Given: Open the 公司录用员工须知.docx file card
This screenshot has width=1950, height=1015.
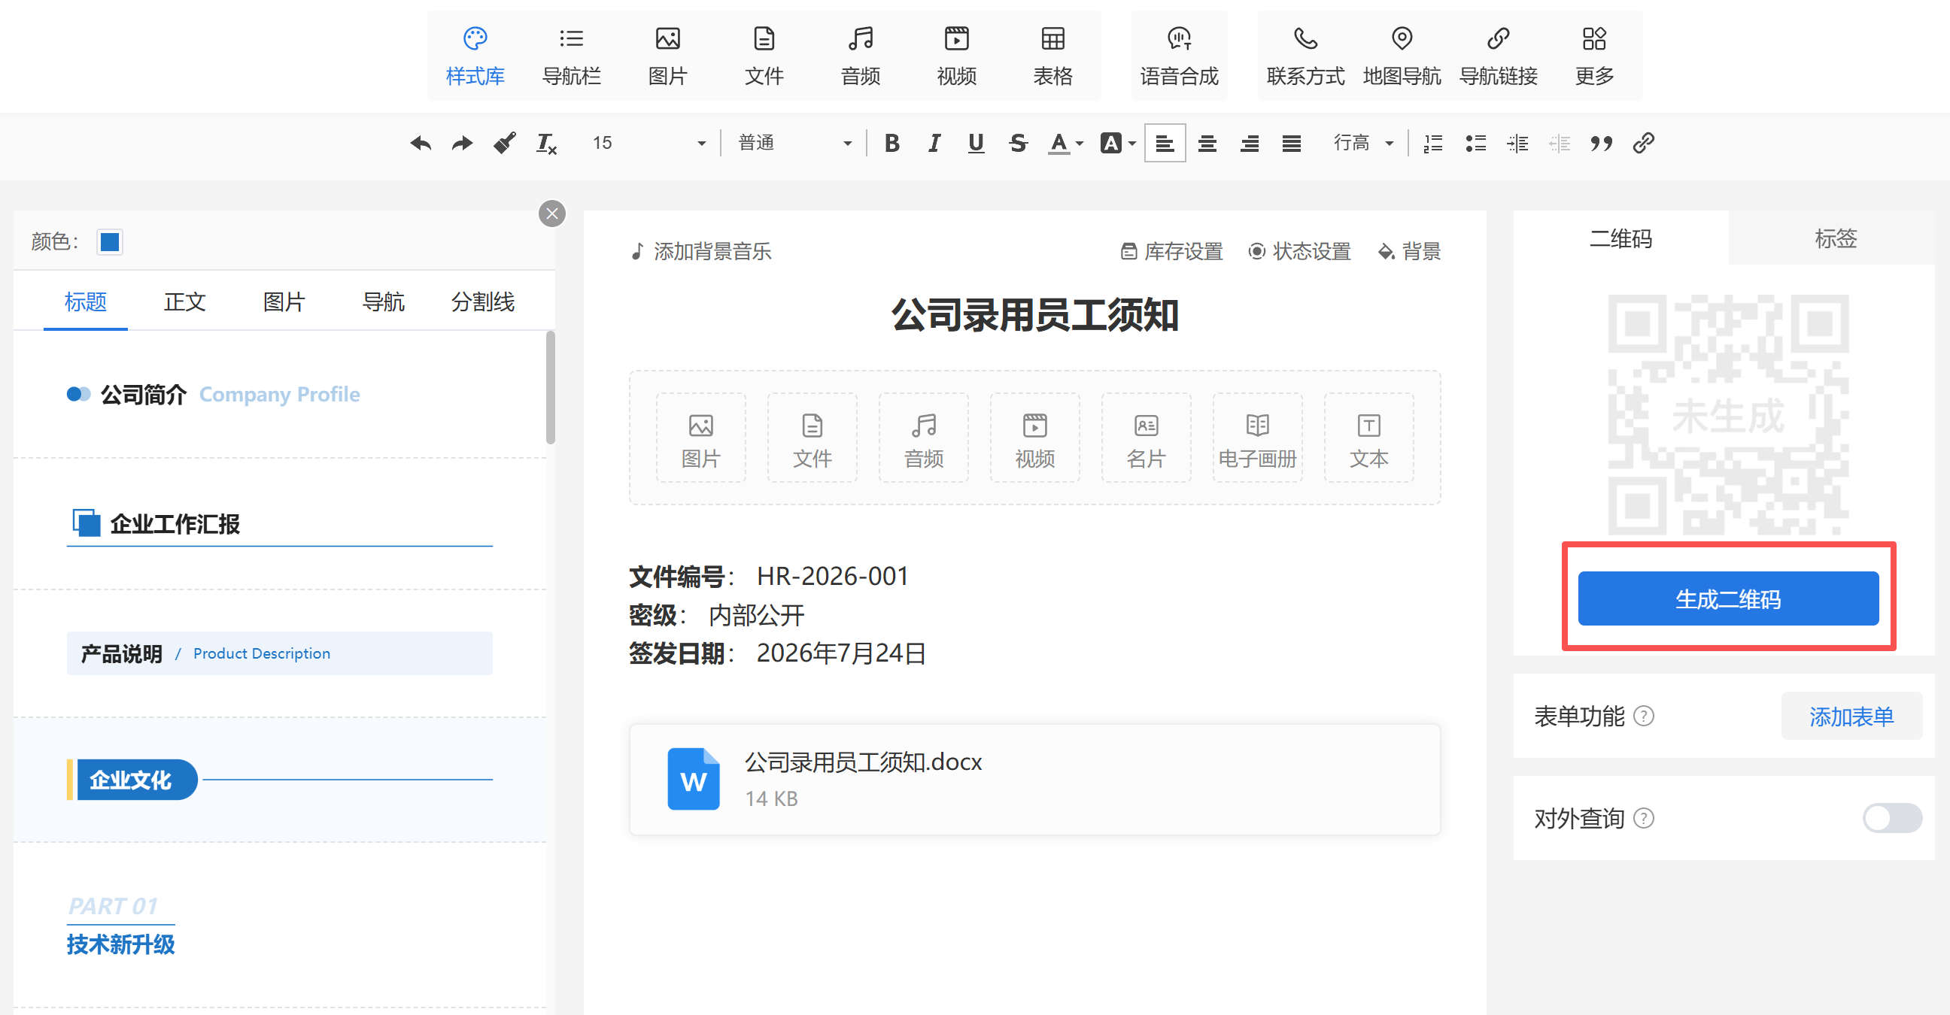Looking at the screenshot, I should [1034, 780].
